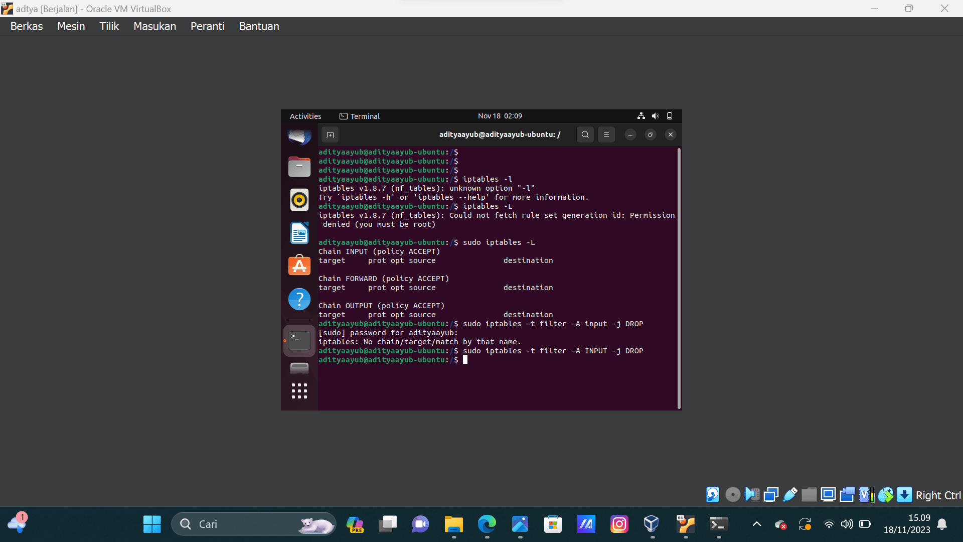Click the last terminal prompt line with cursor
Image resolution: width=963 pixels, height=542 pixels.
click(393, 360)
